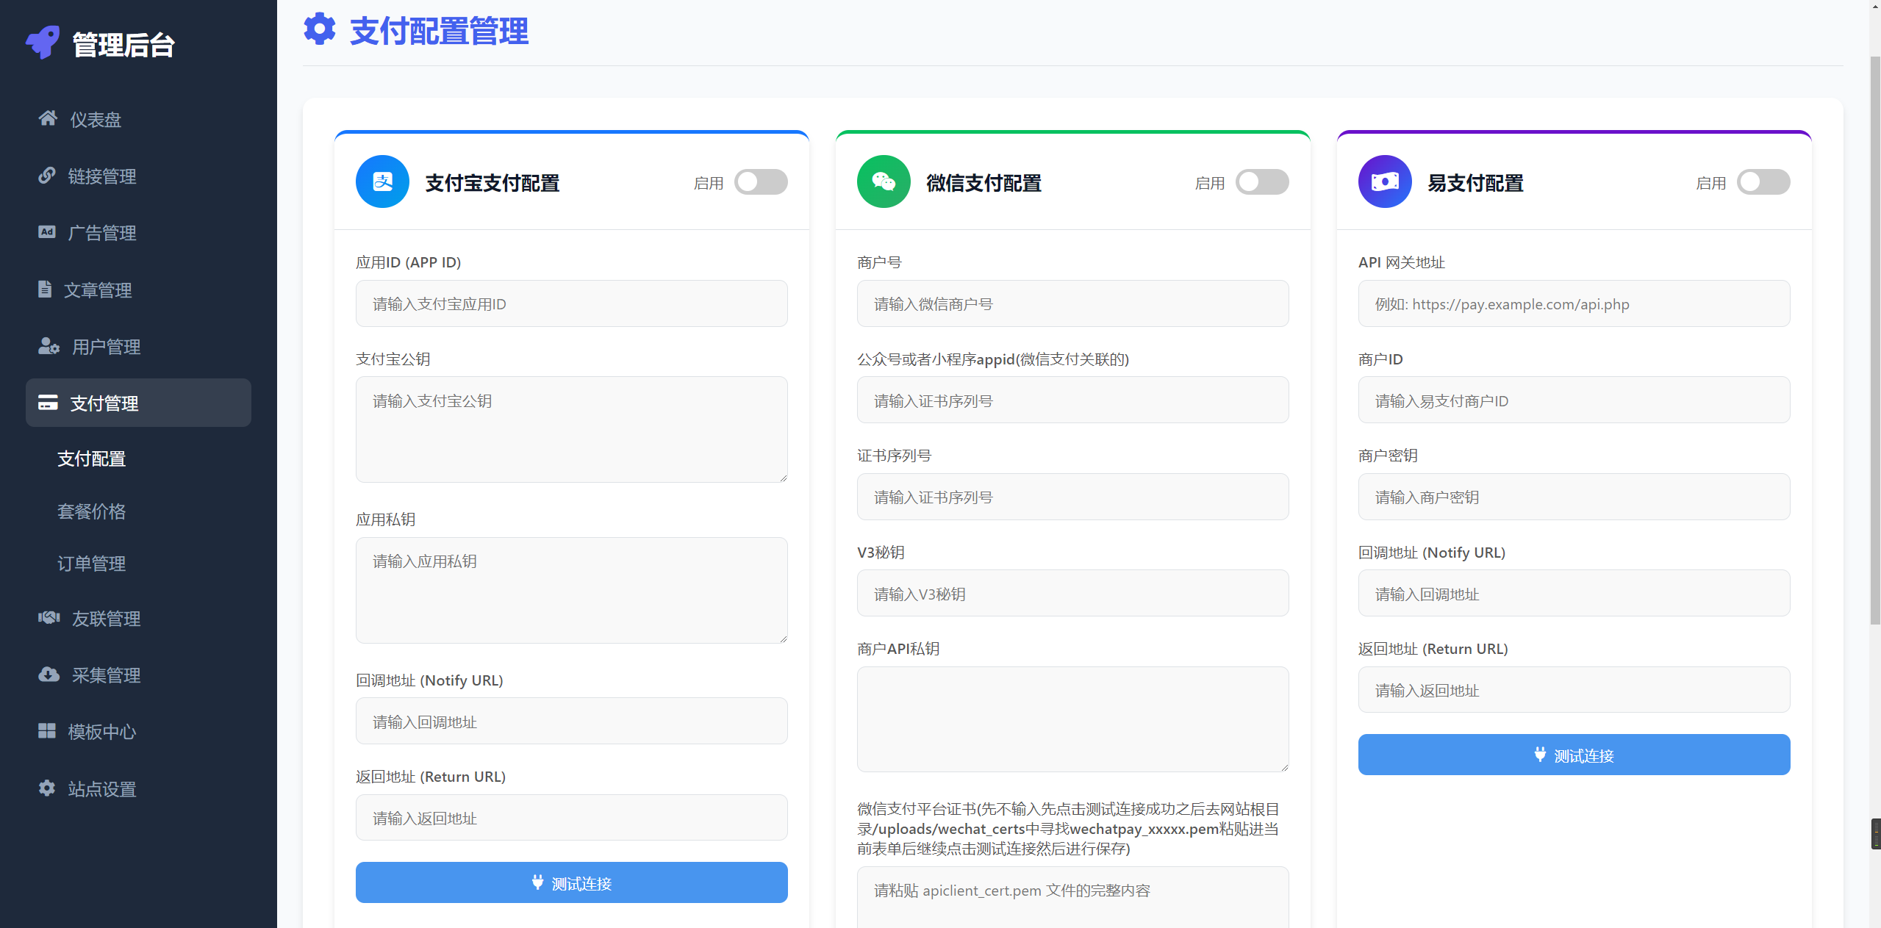The width and height of the screenshot is (1881, 928).
Task: Select 用户管理 menu item
Action: click(x=138, y=347)
